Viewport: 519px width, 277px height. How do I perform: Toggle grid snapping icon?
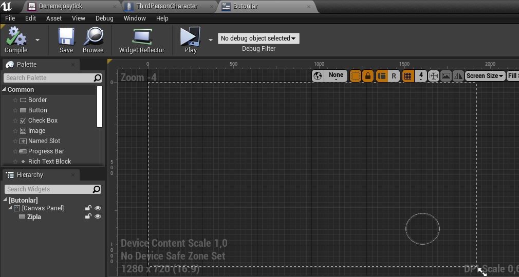pos(408,76)
